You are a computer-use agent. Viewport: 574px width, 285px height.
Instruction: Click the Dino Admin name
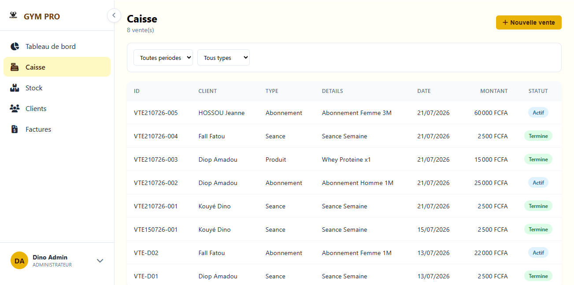(x=50, y=257)
